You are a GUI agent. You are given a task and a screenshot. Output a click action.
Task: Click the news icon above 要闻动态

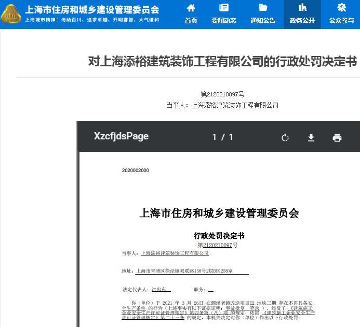[x=224, y=8]
